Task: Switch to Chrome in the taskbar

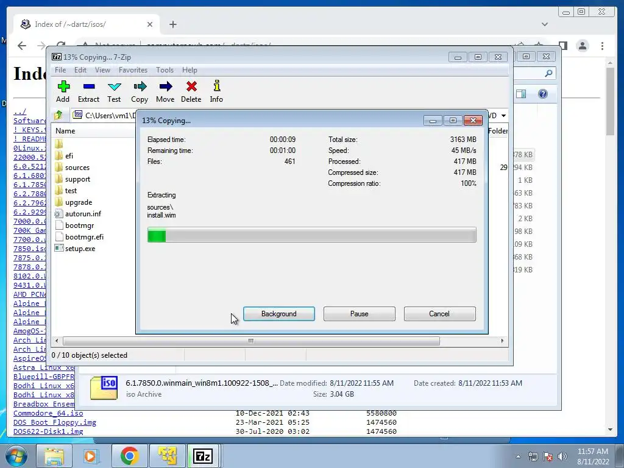Action: (129, 456)
